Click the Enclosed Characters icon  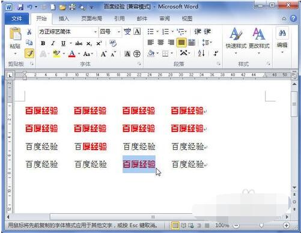click(137, 54)
